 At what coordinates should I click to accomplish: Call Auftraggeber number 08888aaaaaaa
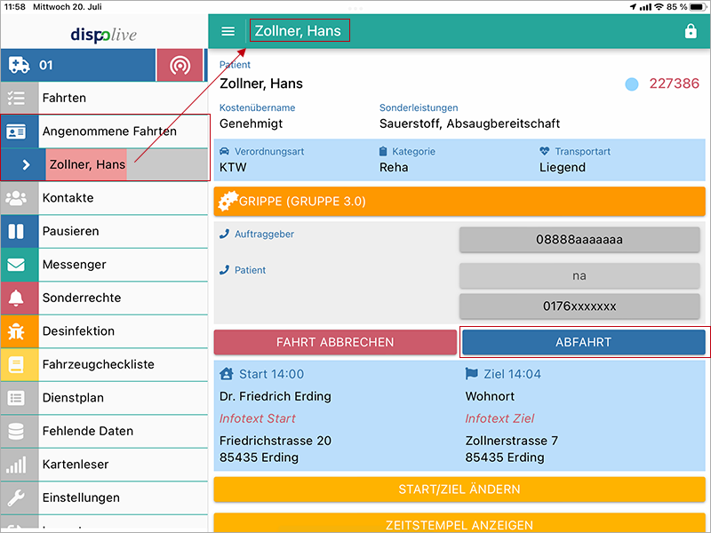point(579,239)
